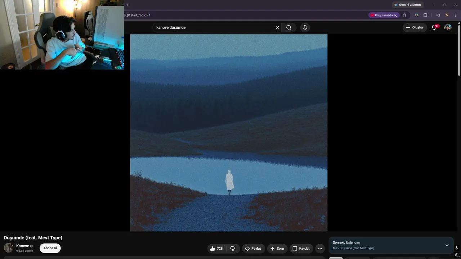Viewport: 461px width, 259px height.
Task: Click the video title Düşümde (feat. Mevt Type)
Action: coord(33,238)
